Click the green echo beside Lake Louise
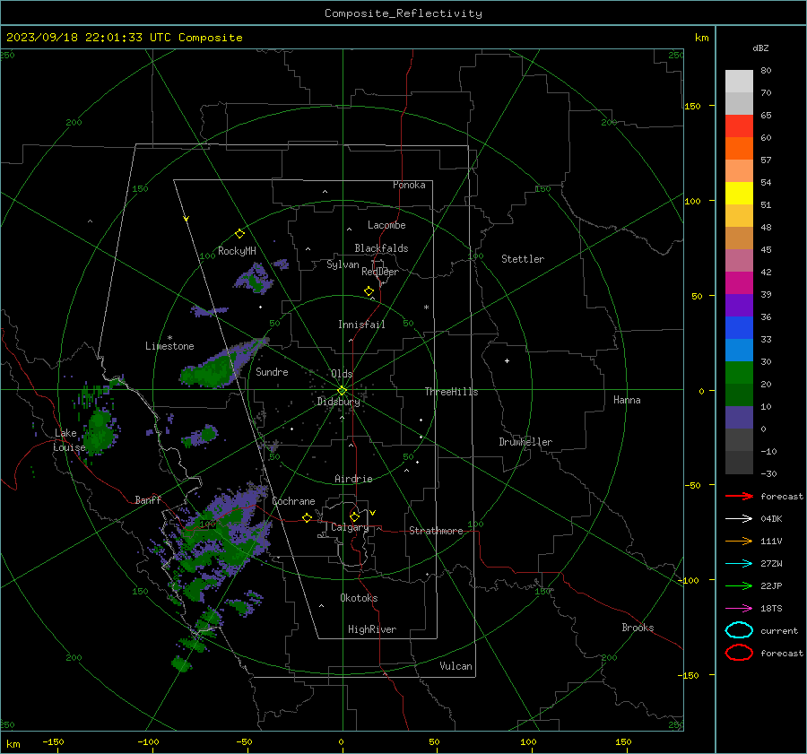 [100, 431]
